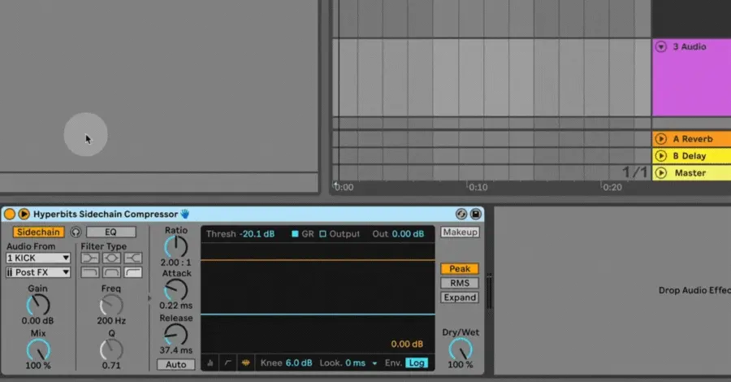Open the Post FX tap point dropdown
Screen dimensions: 731x382
[x=38, y=272]
